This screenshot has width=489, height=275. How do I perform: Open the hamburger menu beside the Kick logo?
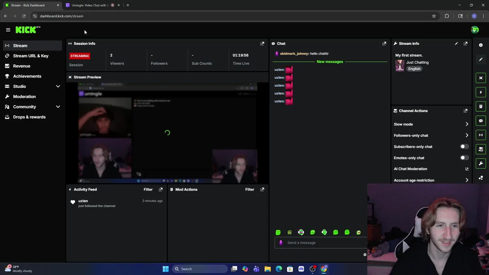pyautogui.click(x=8, y=30)
